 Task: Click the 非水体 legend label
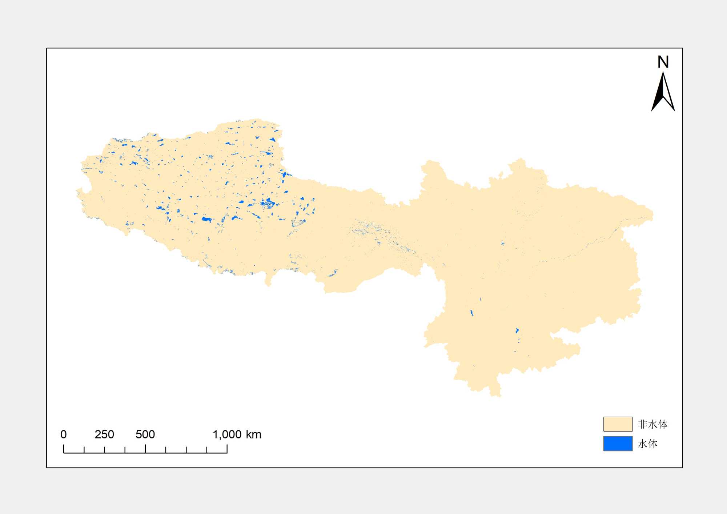652,424
